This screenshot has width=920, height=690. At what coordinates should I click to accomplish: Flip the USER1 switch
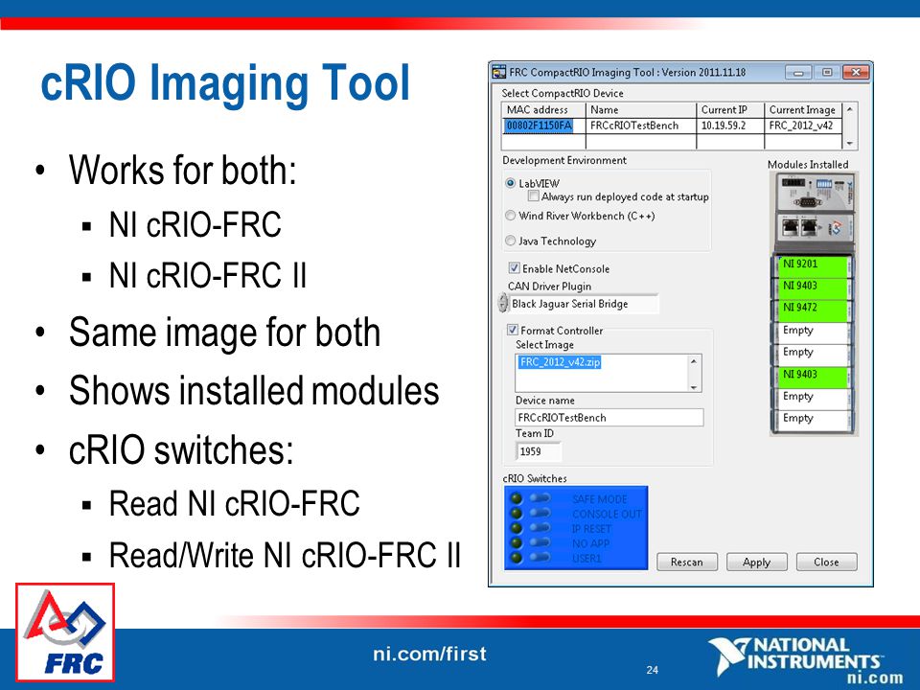(540, 557)
